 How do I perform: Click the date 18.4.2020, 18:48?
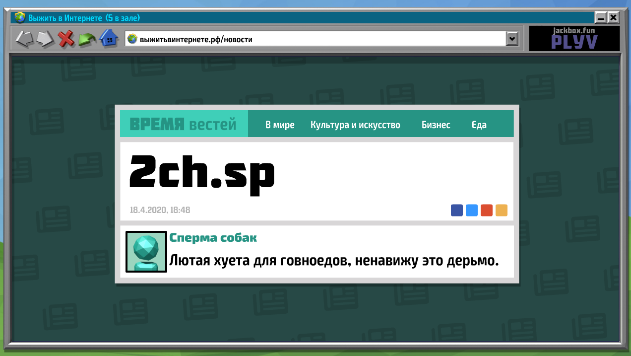pos(160,210)
